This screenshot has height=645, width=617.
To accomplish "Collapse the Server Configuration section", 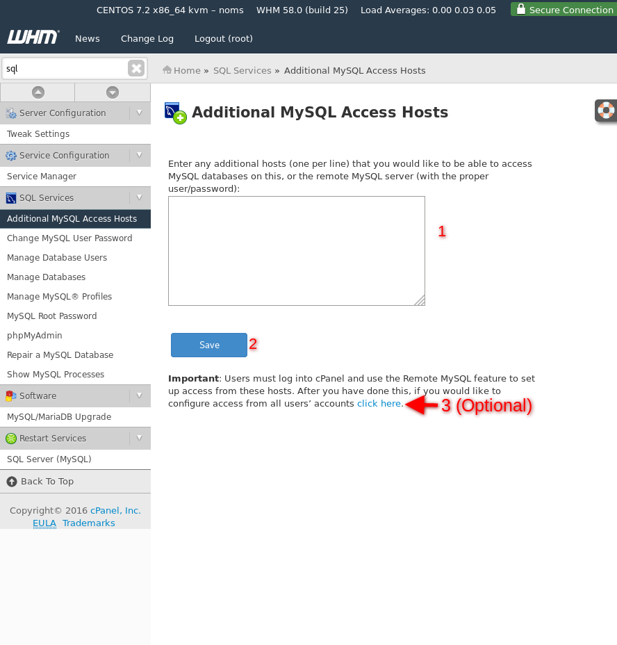I will [139, 113].
